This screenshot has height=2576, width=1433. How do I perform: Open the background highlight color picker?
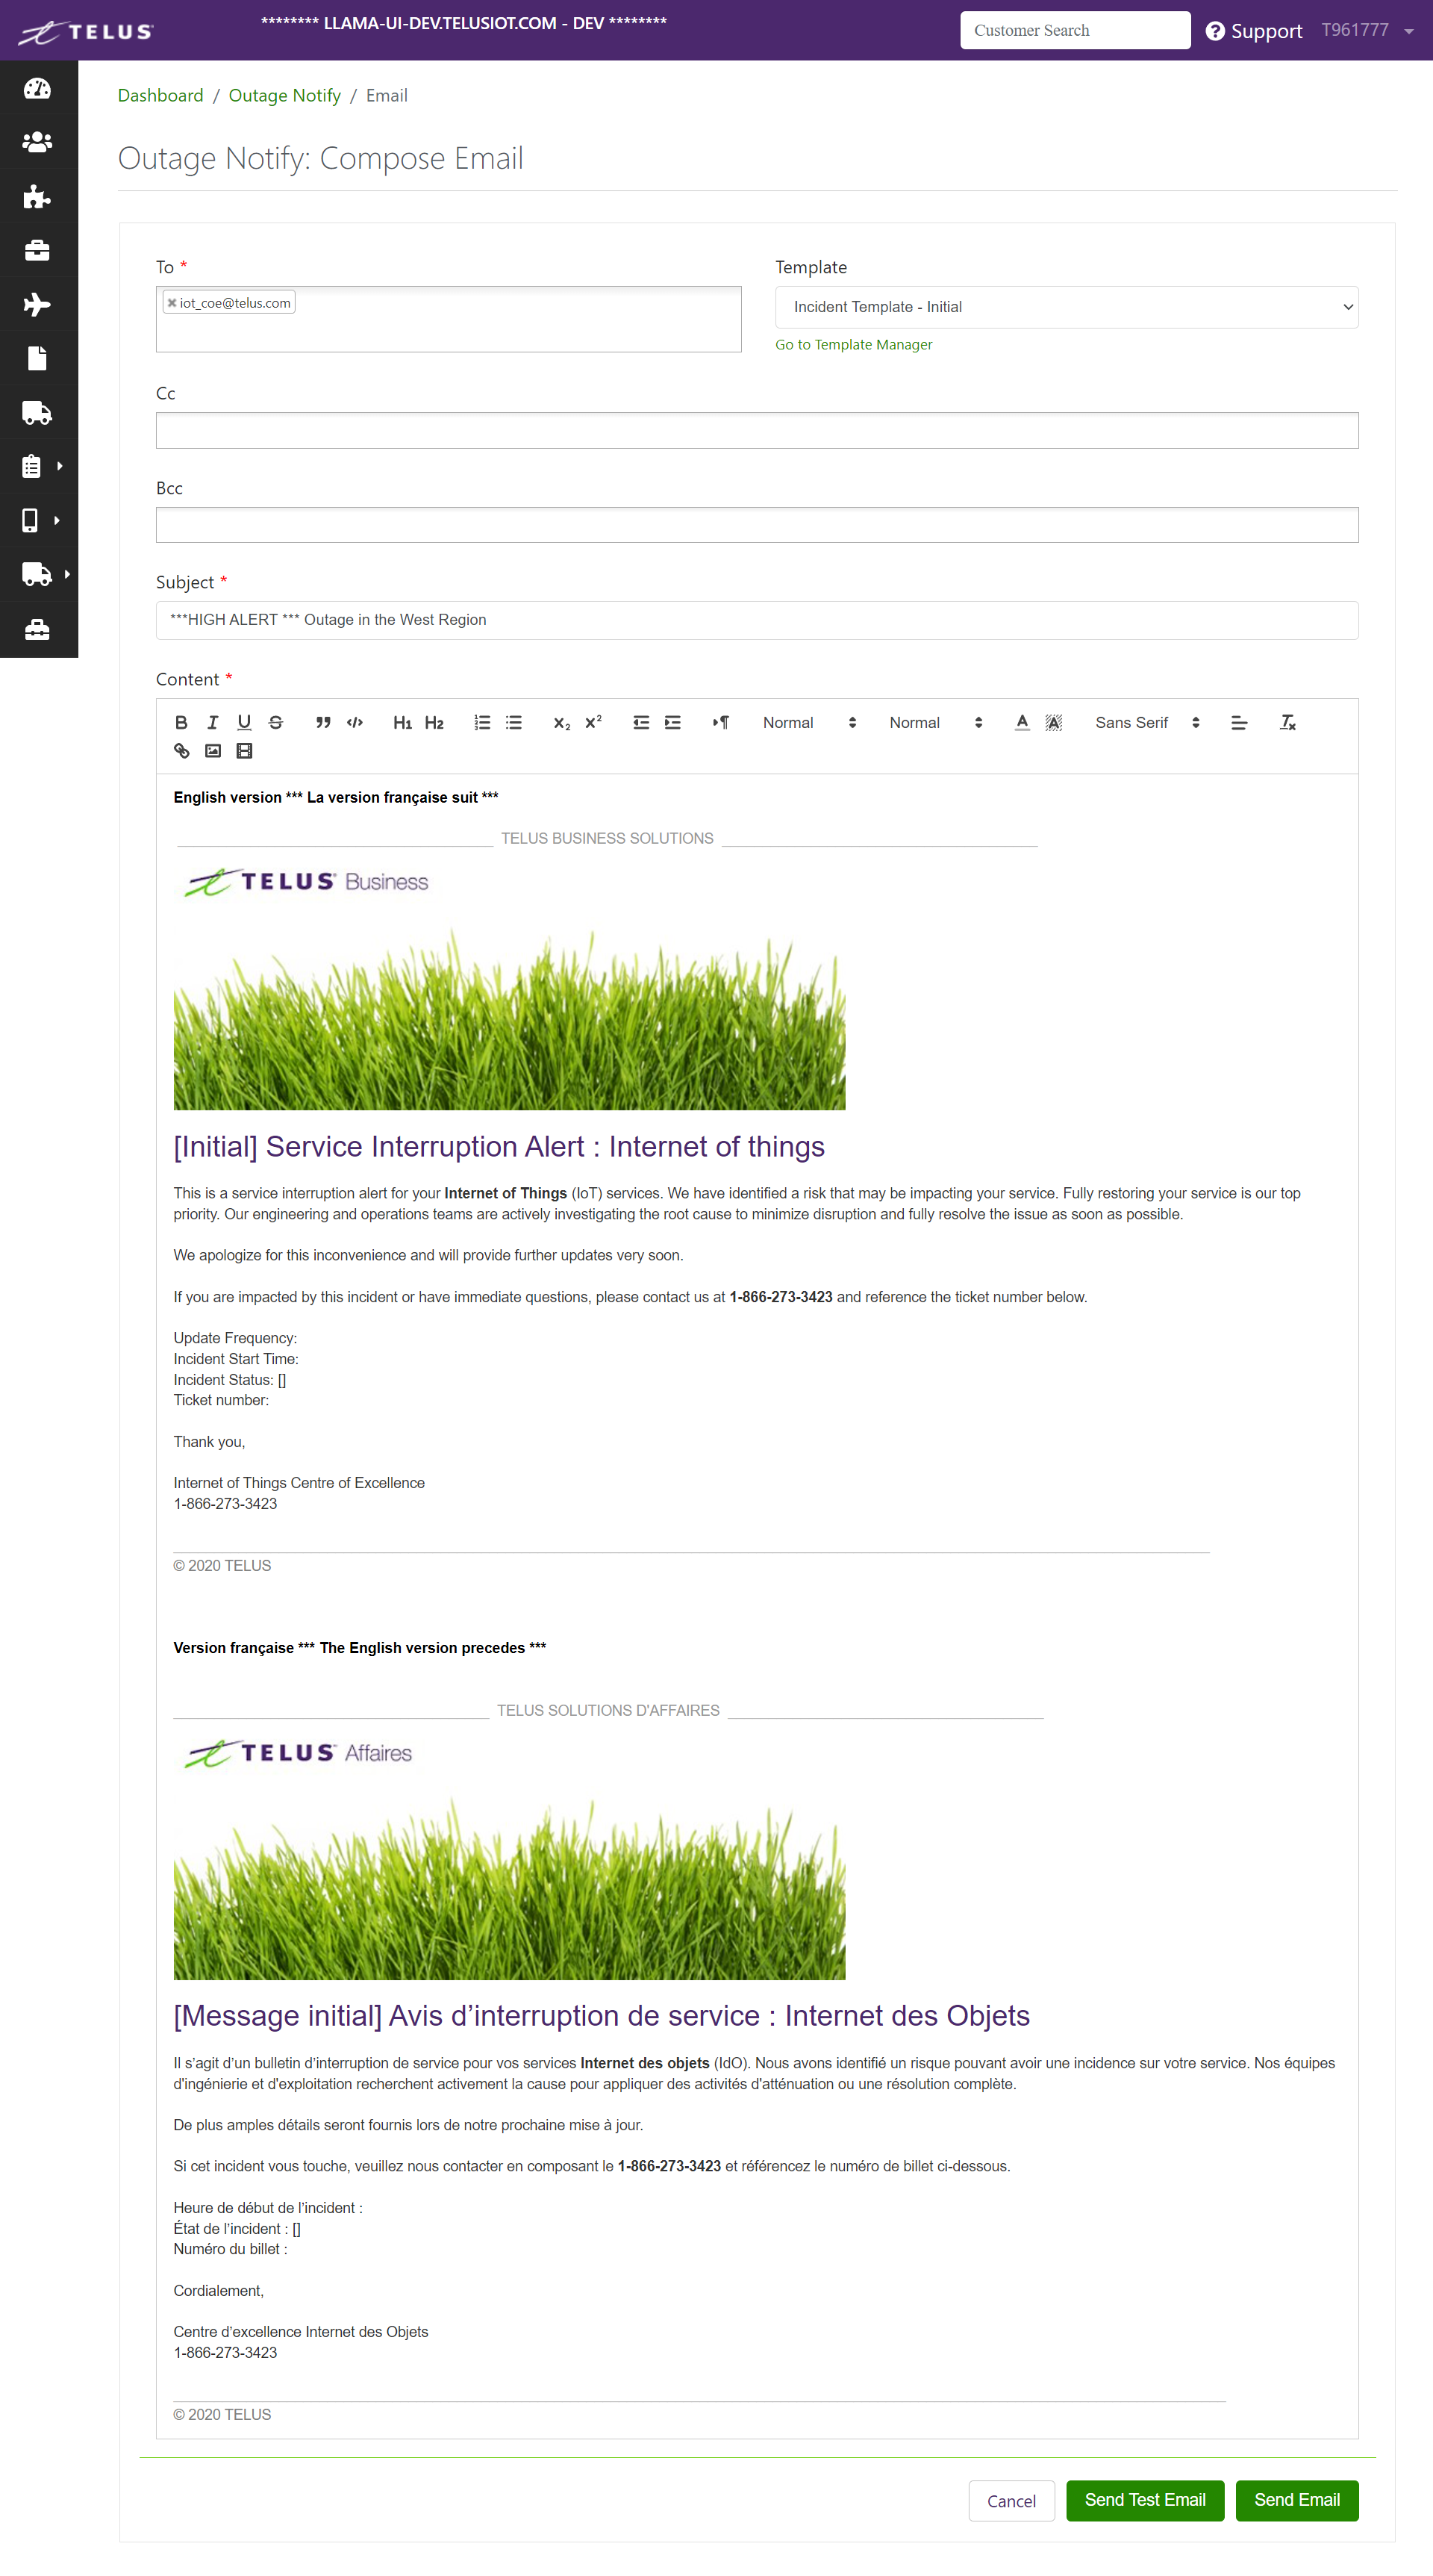(1053, 722)
